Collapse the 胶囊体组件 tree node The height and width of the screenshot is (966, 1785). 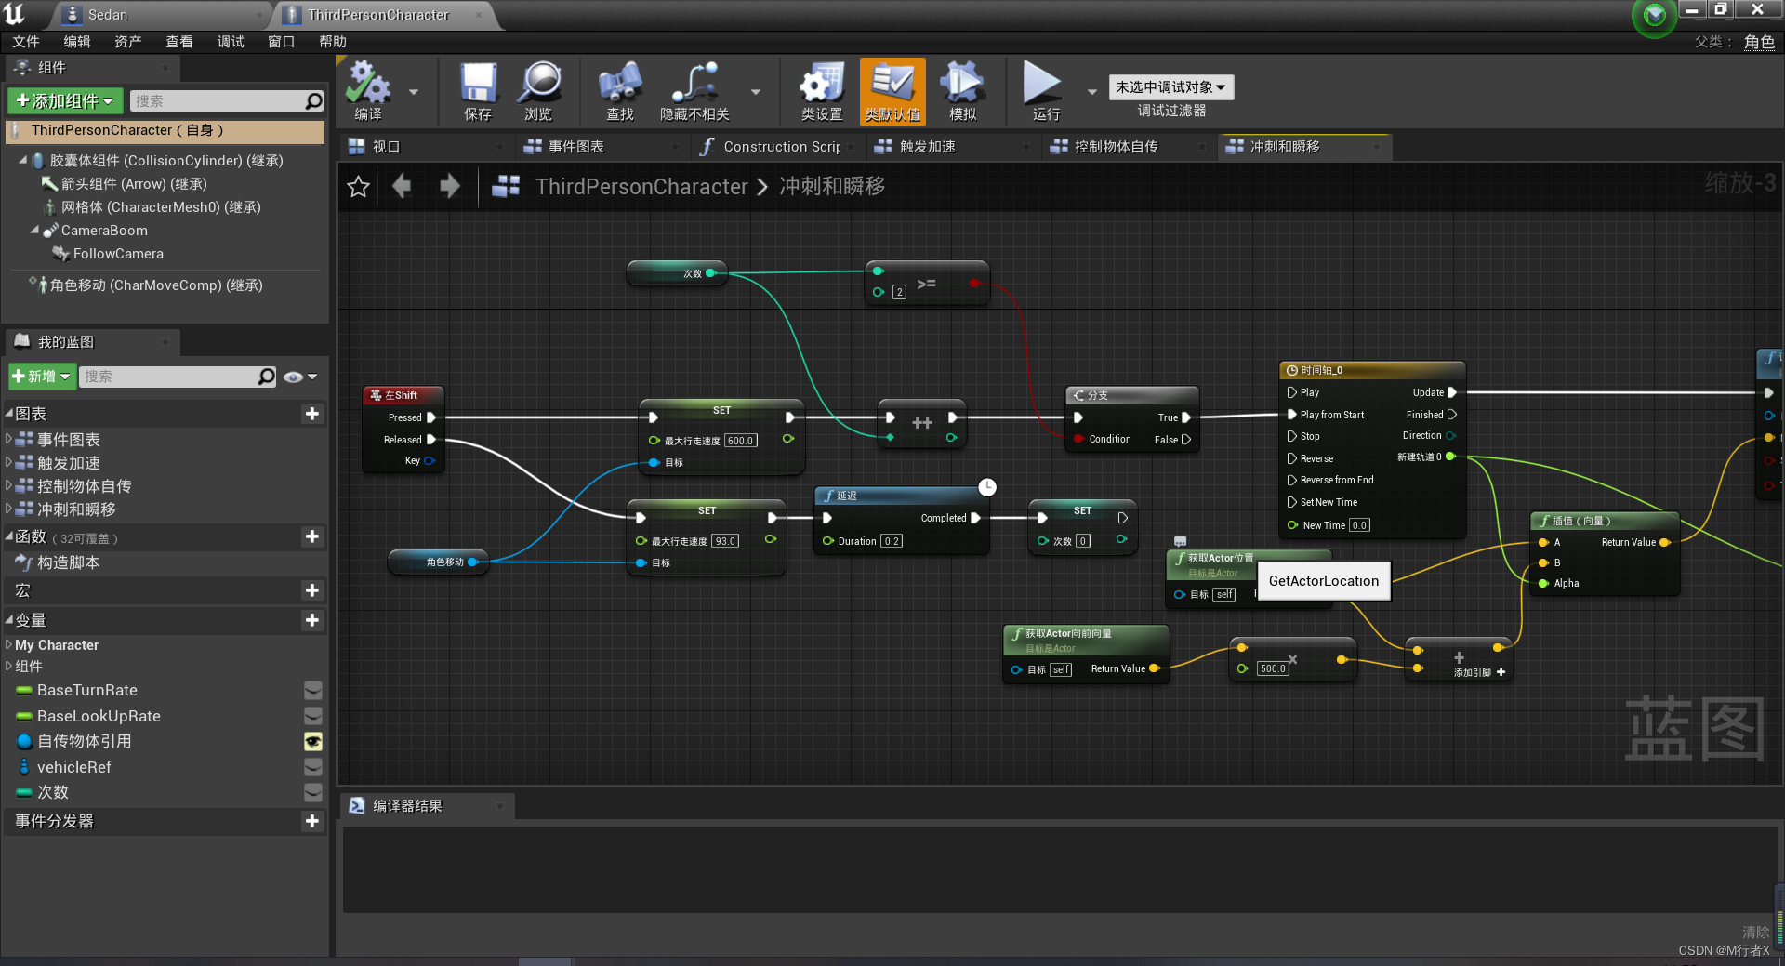23,160
